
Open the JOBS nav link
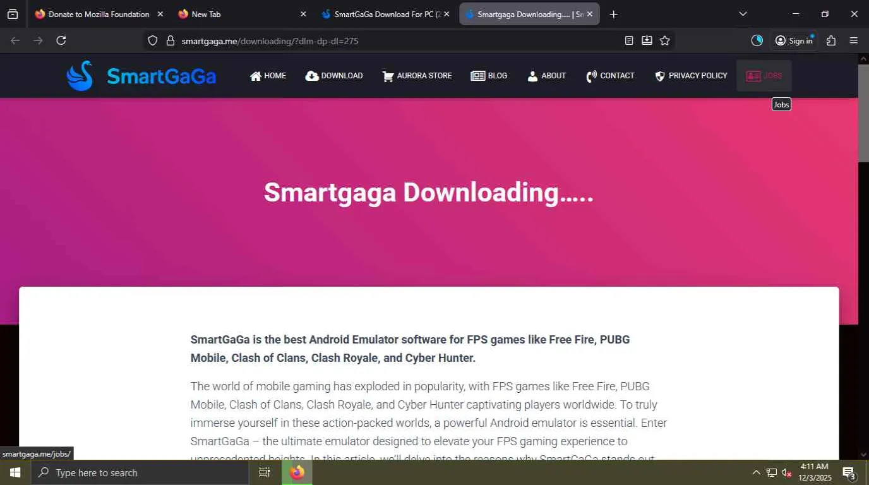764,76
